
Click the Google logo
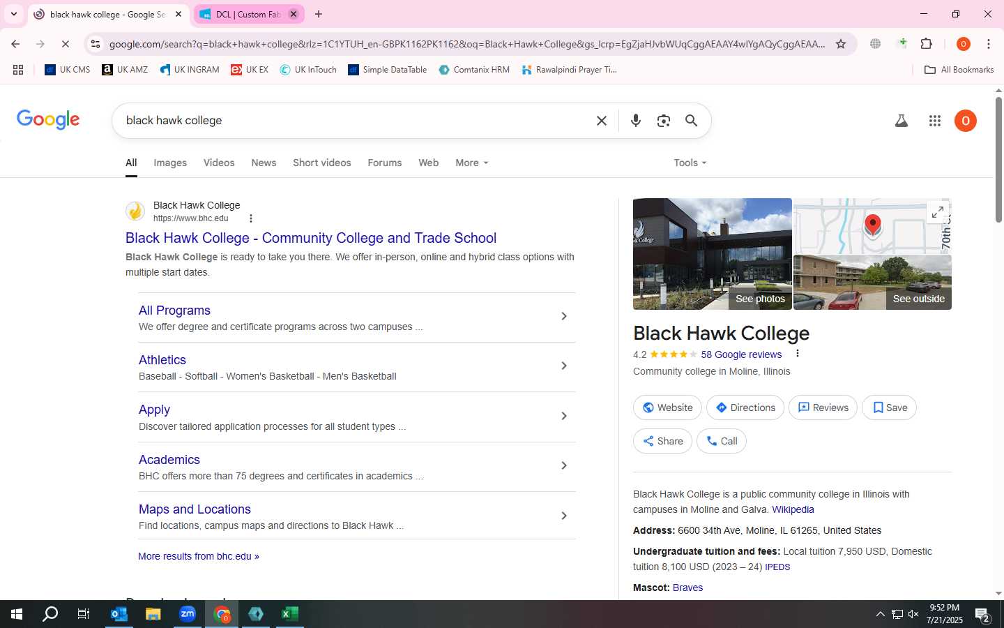pos(48,120)
